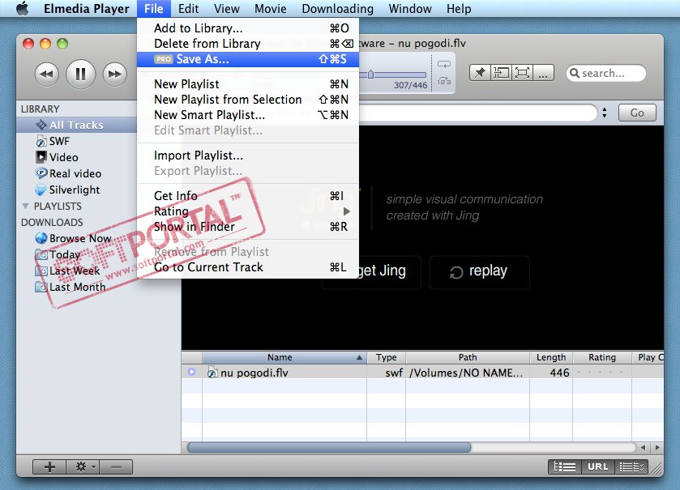Sort by Type column header
Screen dimensions: 680x490
click(x=386, y=357)
